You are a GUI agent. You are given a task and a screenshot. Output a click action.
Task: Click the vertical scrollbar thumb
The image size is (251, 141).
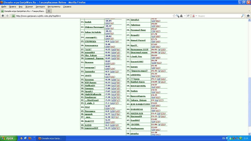click(249, 102)
